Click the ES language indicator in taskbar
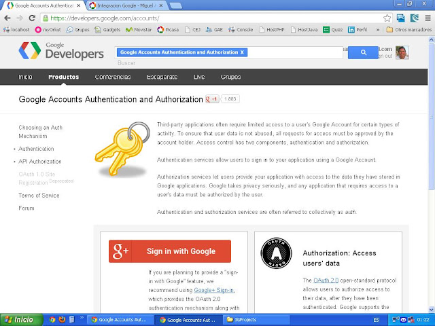The height and width of the screenshot is (326, 435). click(x=376, y=320)
